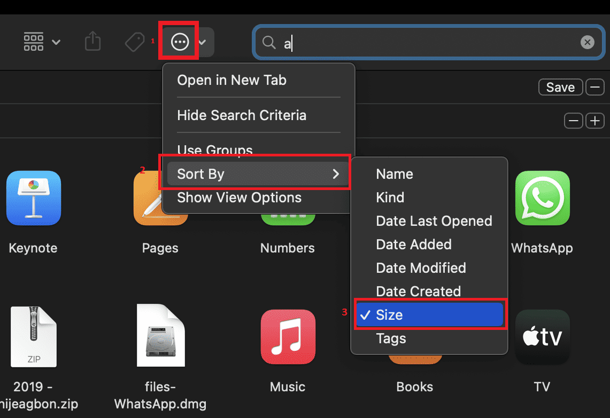610x418 pixels.
Task: Open the chevron beside the ellipsis button
Action: [x=203, y=42]
